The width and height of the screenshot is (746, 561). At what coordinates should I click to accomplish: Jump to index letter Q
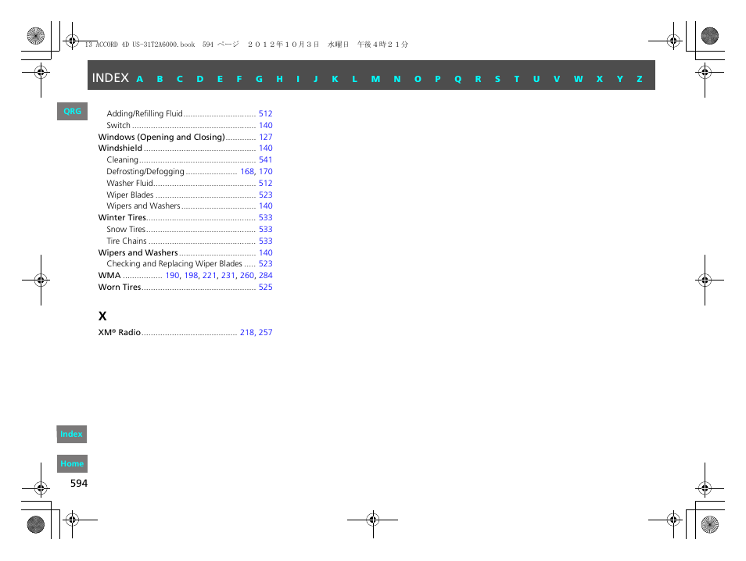pyautogui.click(x=457, y=79)
